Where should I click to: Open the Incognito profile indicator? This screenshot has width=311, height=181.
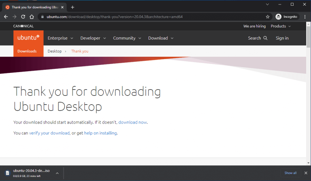tap(287, 17)
